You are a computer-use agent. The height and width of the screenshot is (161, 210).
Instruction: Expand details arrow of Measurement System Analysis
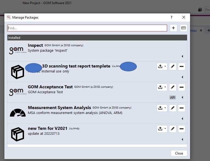(182, 119)
